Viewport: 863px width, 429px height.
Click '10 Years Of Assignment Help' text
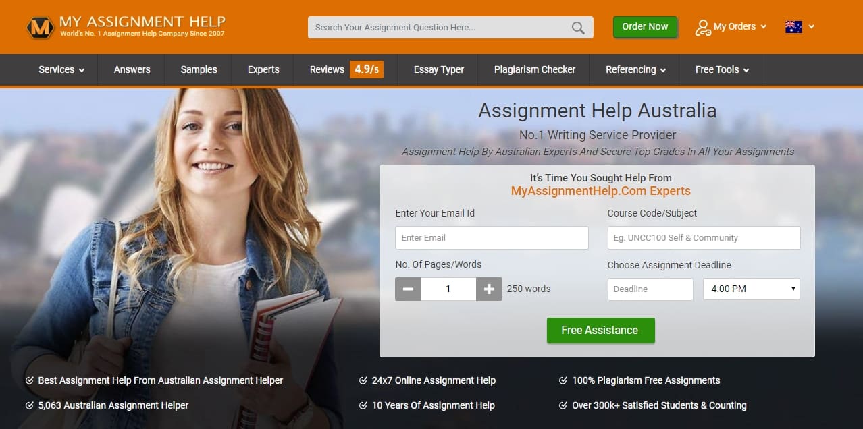pos(434,405)
